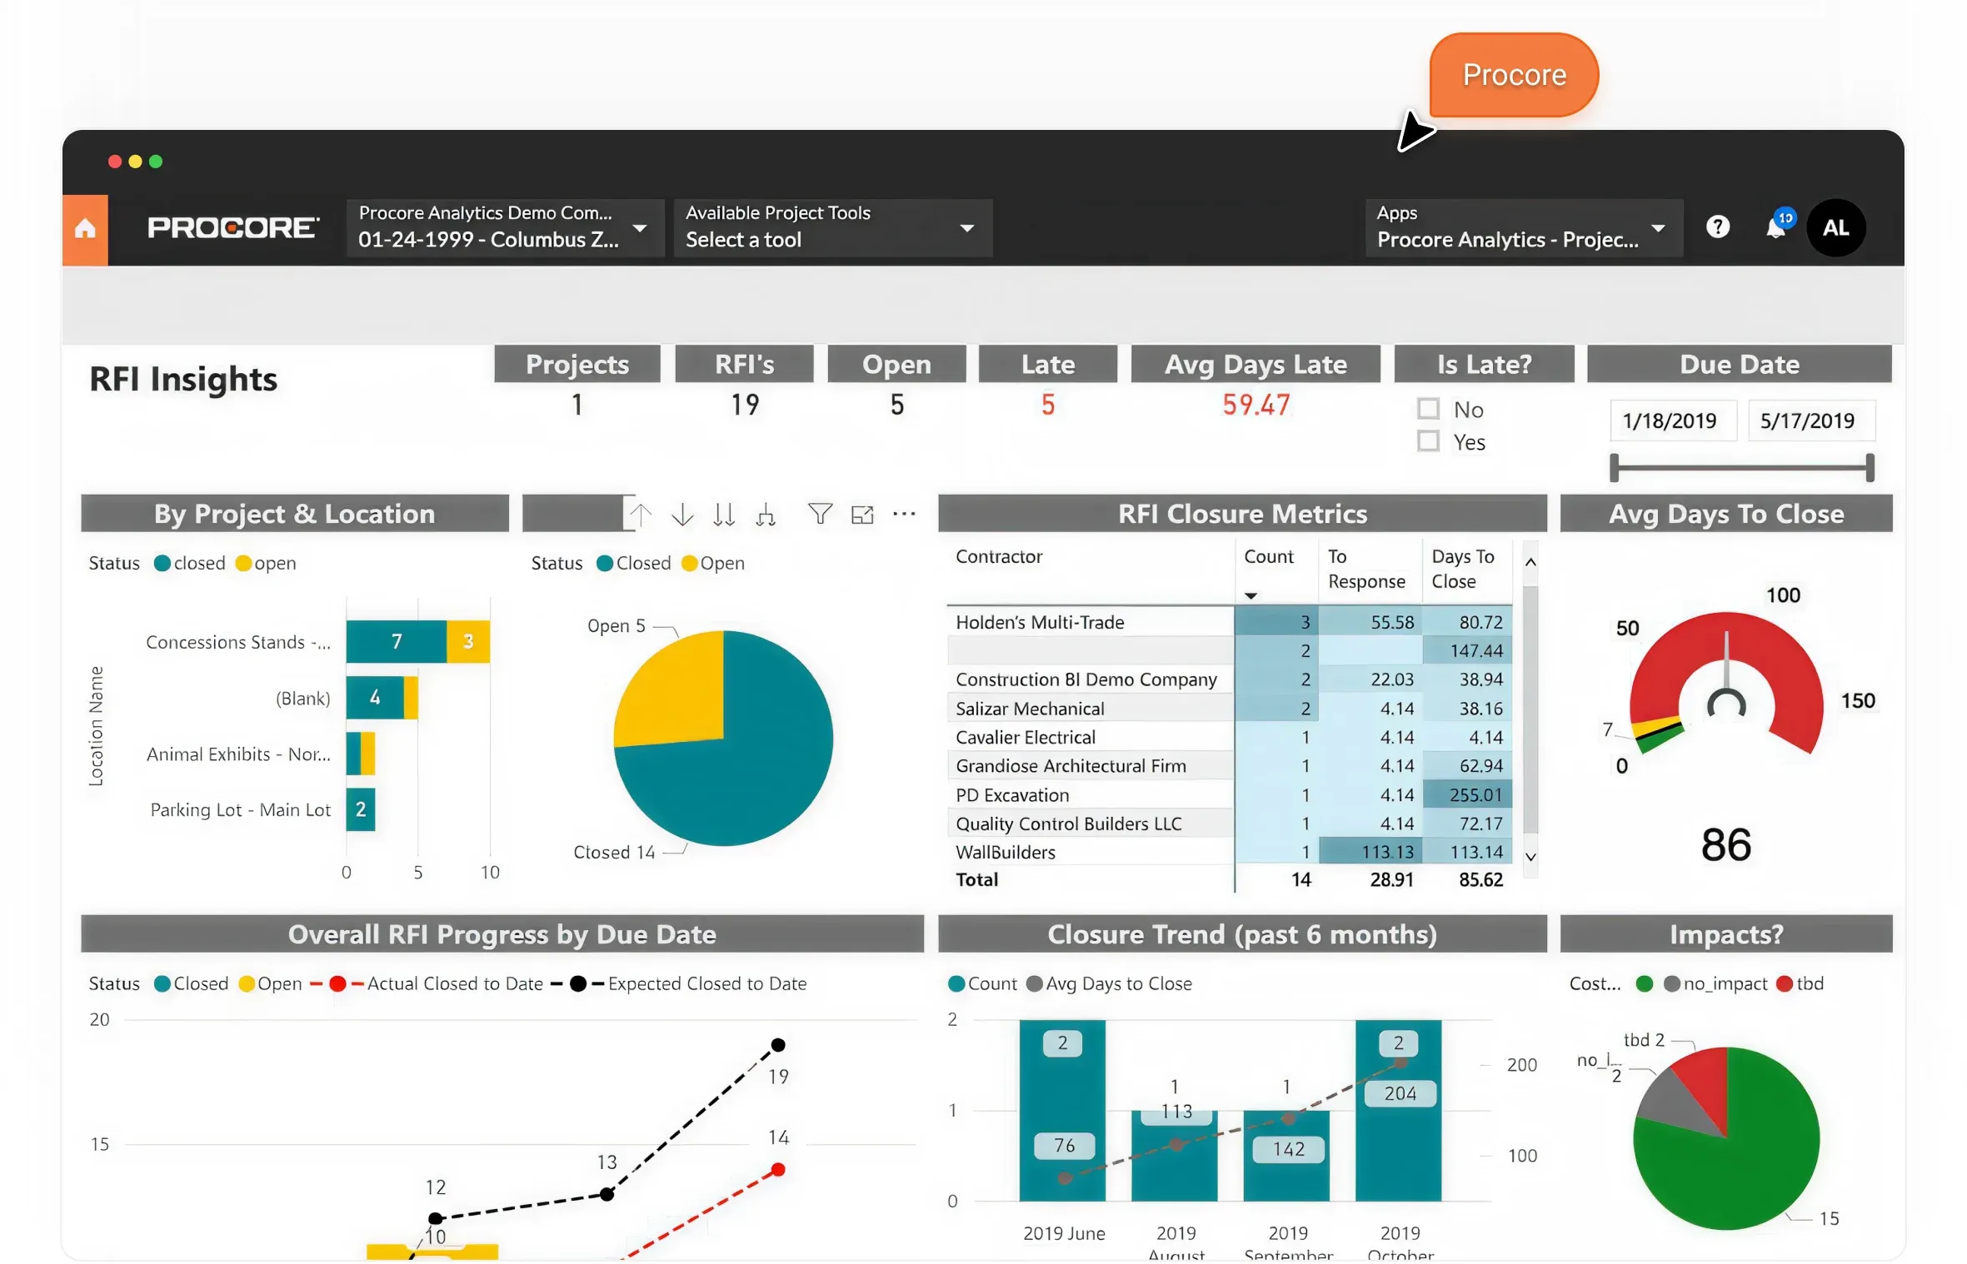This screenshot has height=1264, width=1967.
Task: Open the Available Project Tools dropdown
Action: tap(832, 227)
